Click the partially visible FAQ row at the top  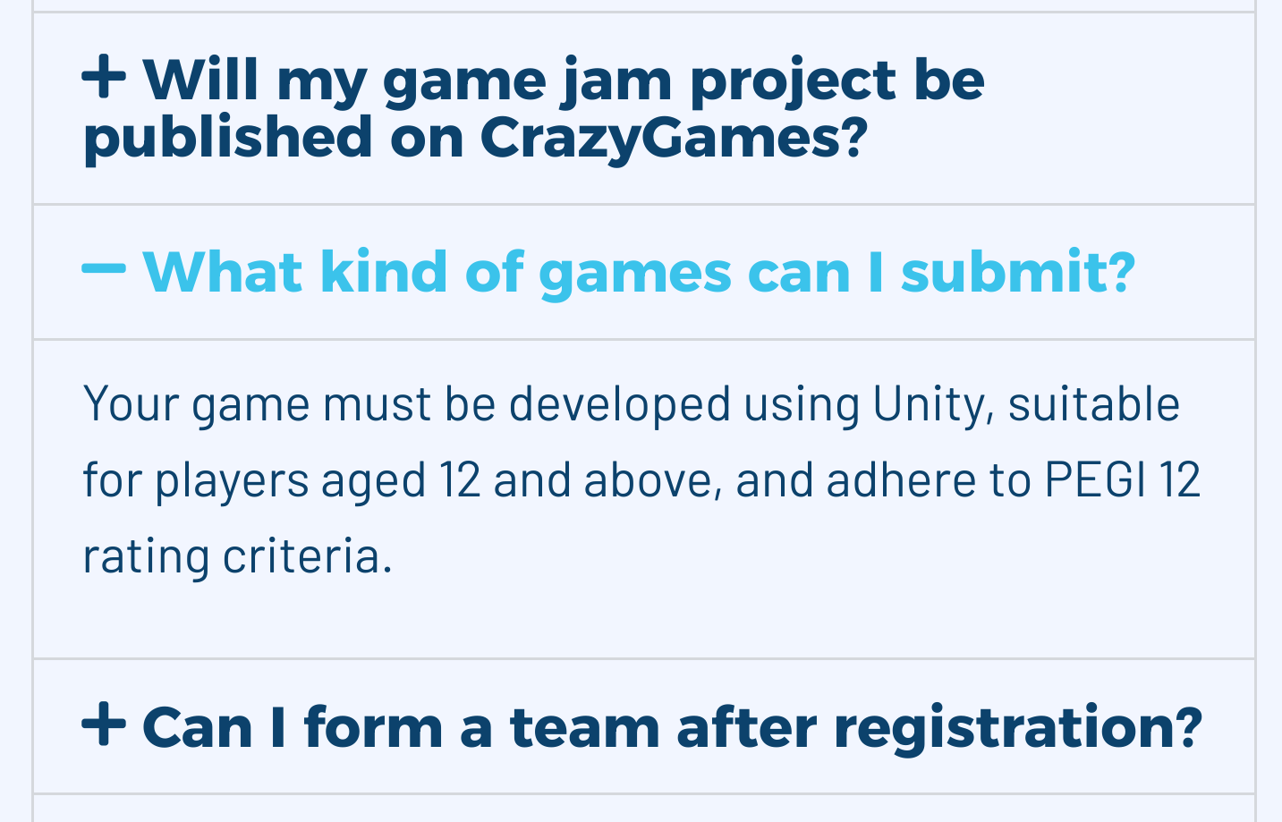644,5
